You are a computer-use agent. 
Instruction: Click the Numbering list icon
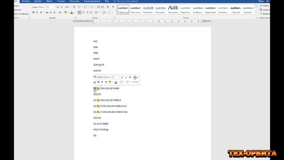coord(85,7)
